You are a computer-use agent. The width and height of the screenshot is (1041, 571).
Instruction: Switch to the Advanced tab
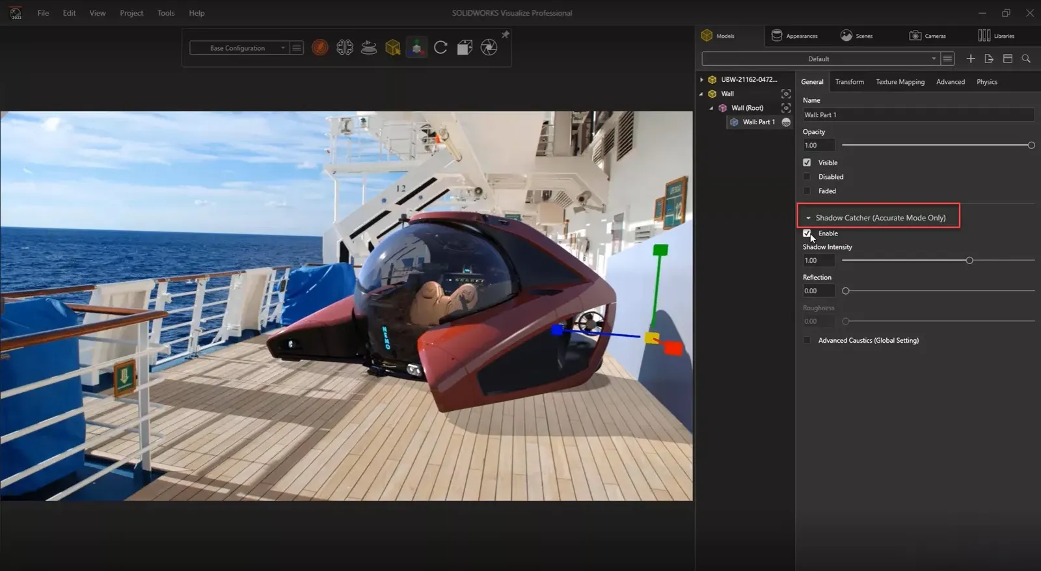coord(951,82)
